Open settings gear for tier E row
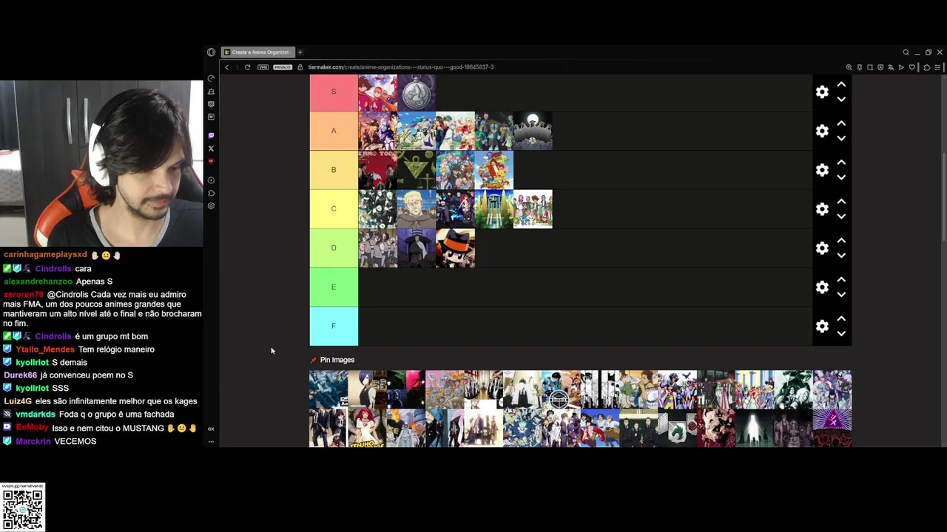The image size is (947, 532). 822,287
